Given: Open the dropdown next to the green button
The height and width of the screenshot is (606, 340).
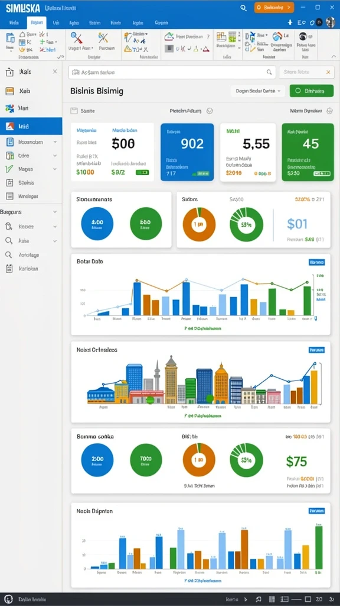Looking at the screenshot, I should click(257, 91).
